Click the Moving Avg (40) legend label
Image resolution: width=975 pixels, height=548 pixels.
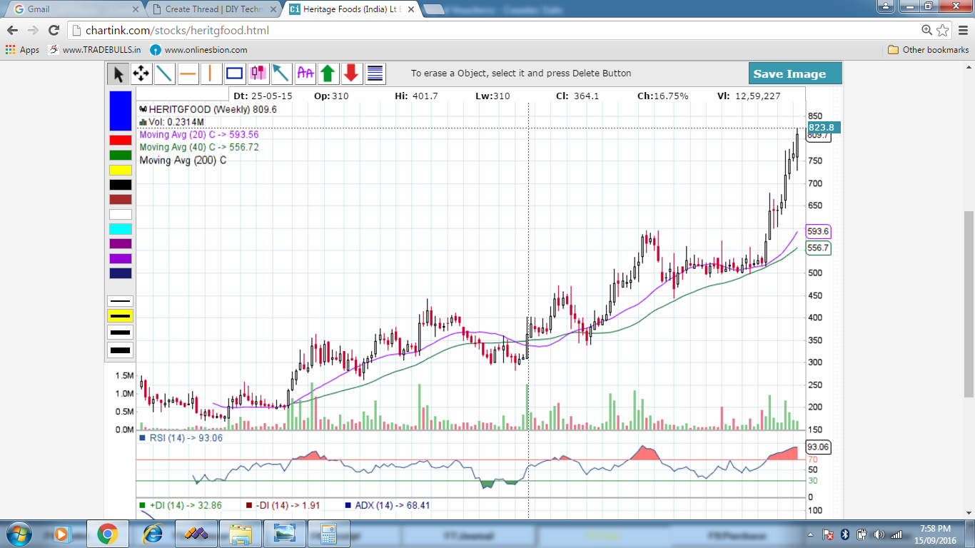(x=199, y=148)
